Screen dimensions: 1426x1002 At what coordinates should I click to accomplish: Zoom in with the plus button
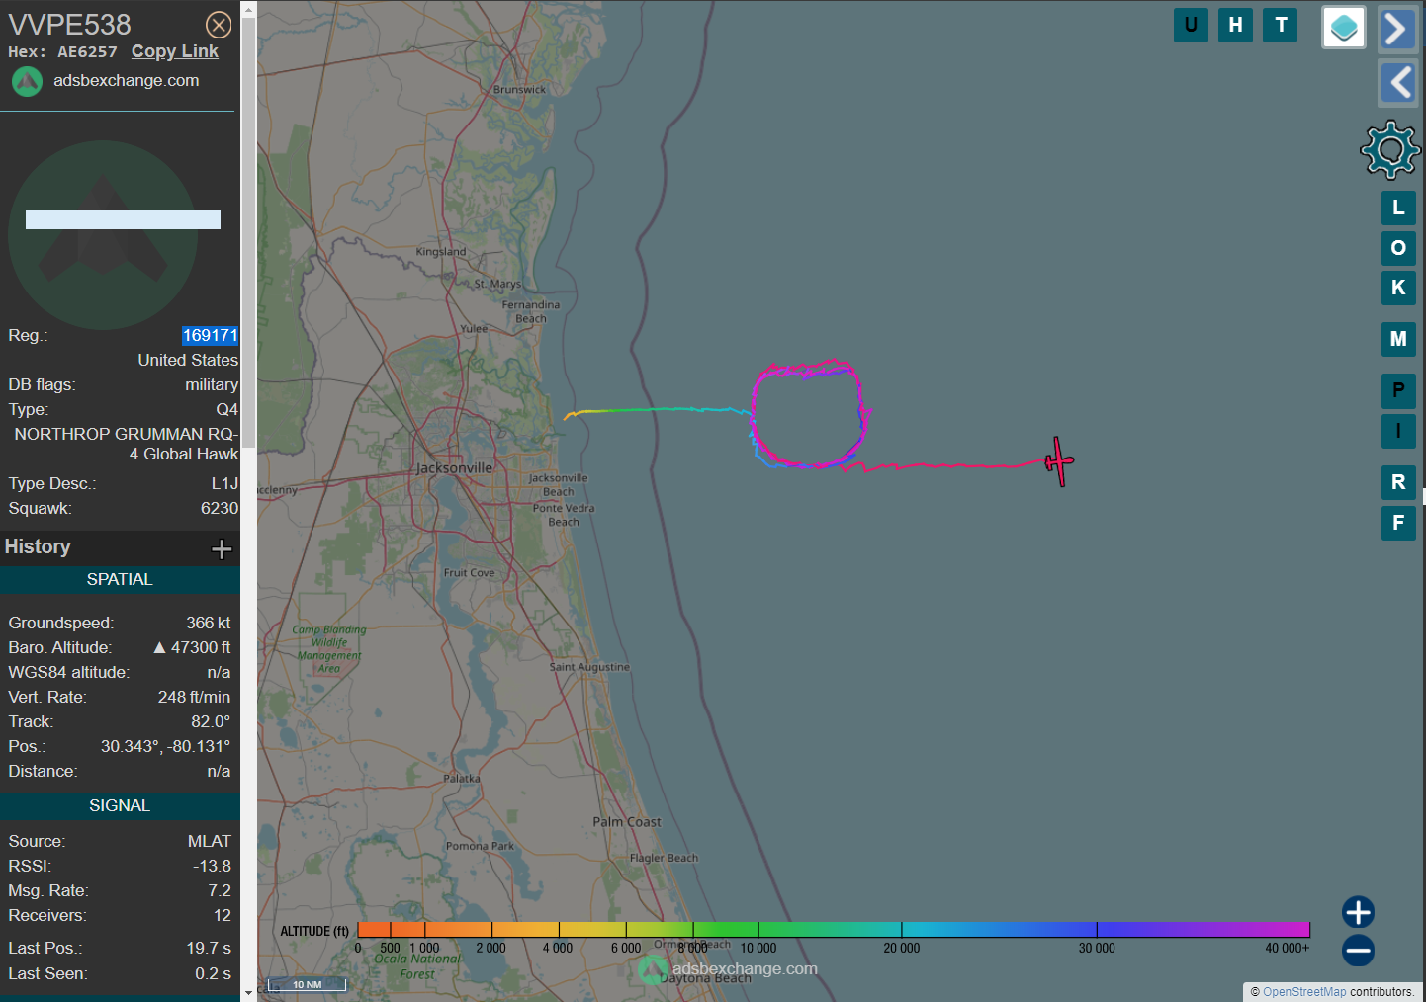(1358, 912)
